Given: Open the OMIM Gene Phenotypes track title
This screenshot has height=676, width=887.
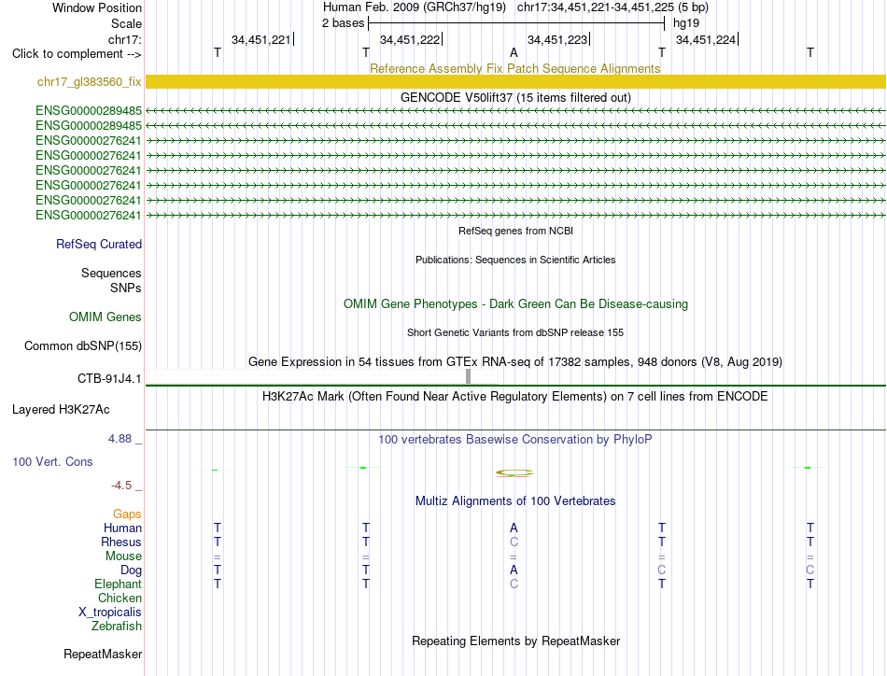Looking at the screenshot, I should pyautogui.click(x=515, y=303).
